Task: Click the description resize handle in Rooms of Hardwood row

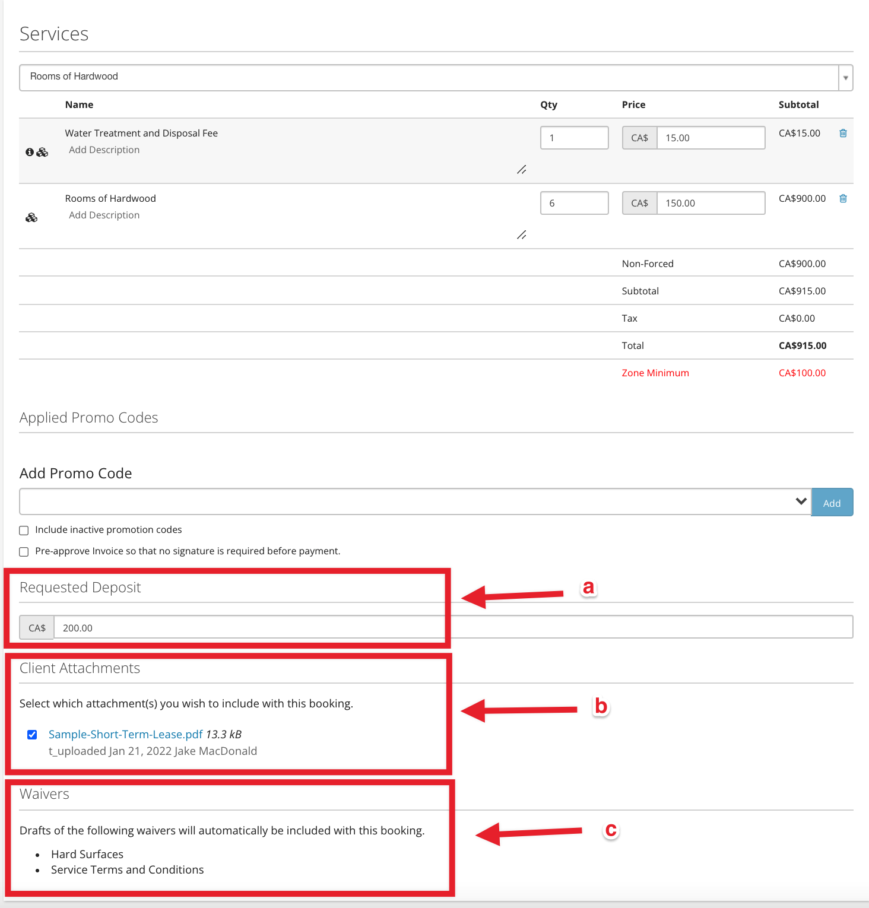Action: tap(521, 235)
